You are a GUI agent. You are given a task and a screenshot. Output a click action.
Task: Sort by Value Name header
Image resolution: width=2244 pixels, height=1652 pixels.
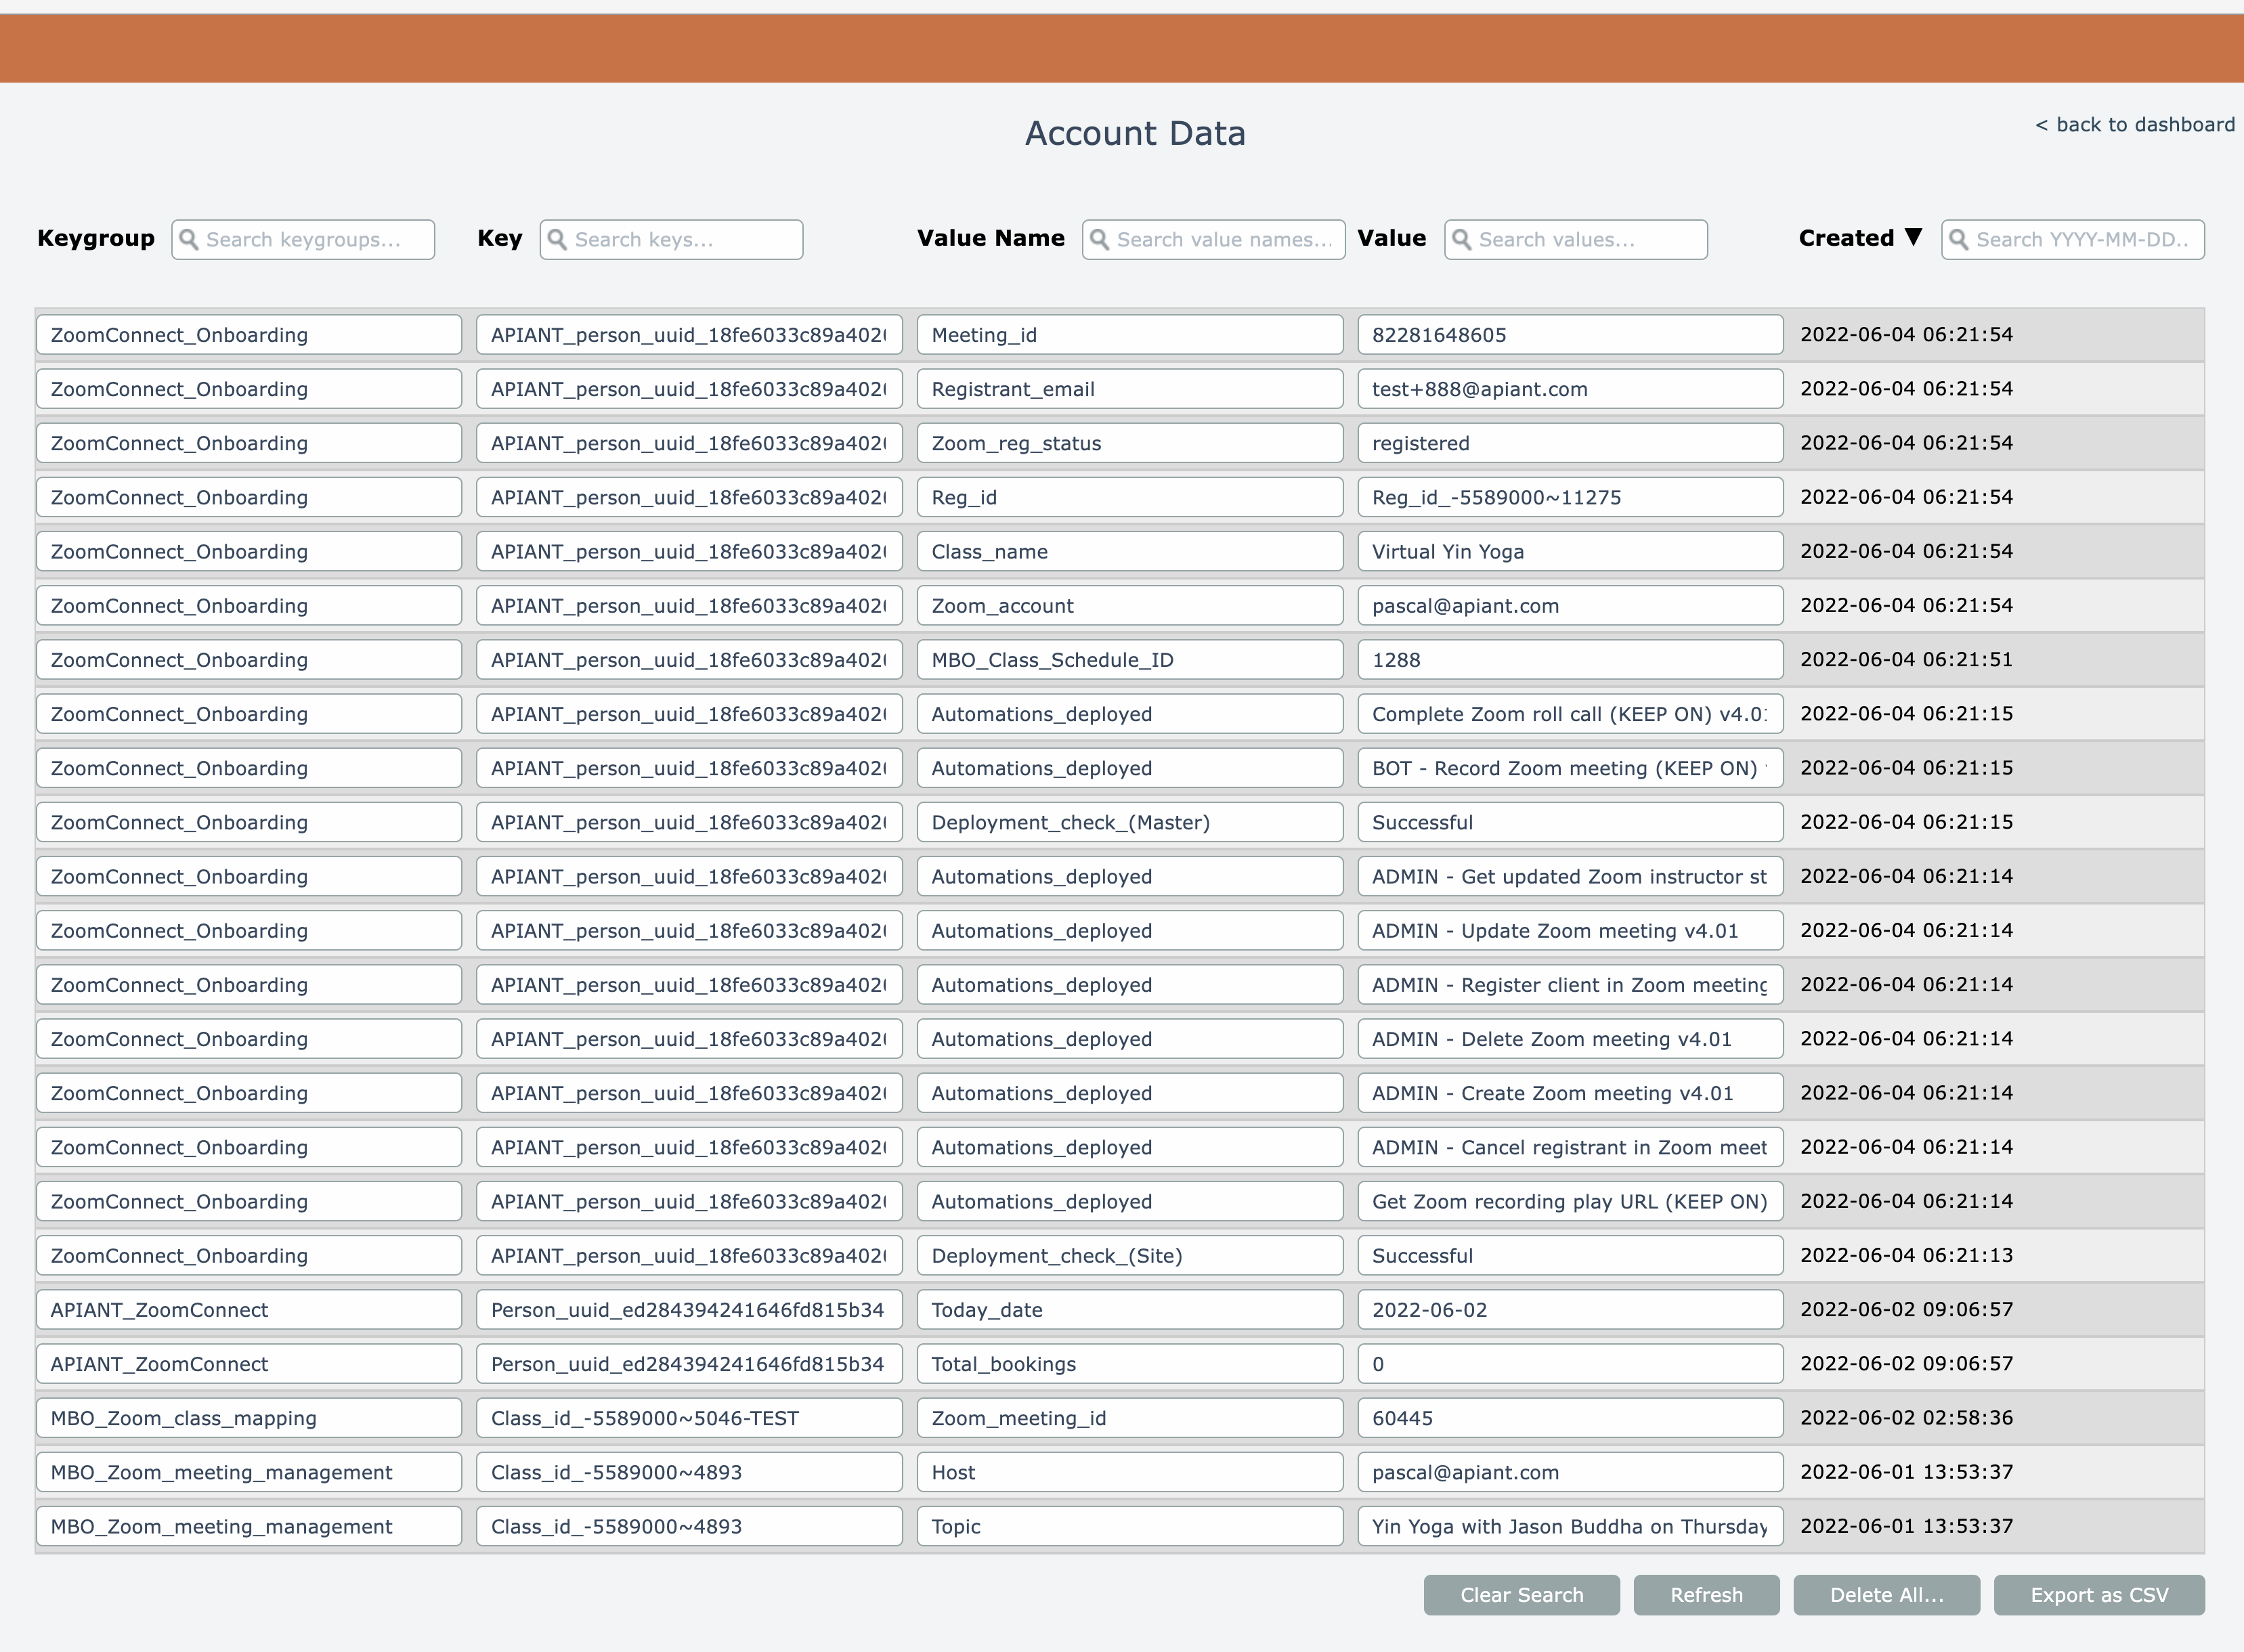[990, 238]
